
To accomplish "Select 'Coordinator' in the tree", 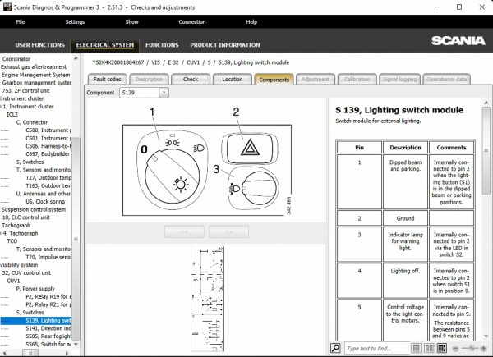I will pos(16,59).
